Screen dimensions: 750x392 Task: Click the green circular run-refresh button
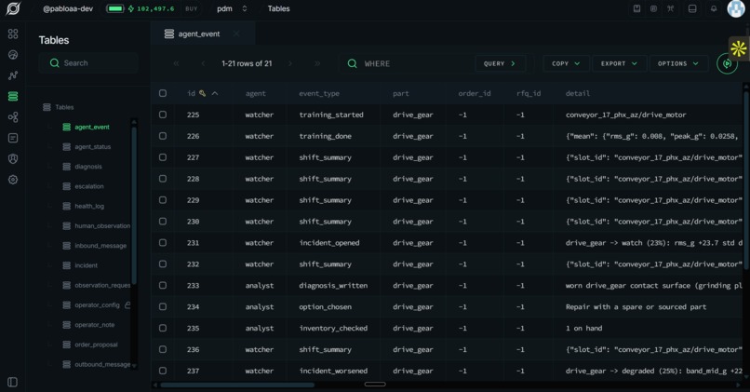pyautogui.click(x=727, y=63)
